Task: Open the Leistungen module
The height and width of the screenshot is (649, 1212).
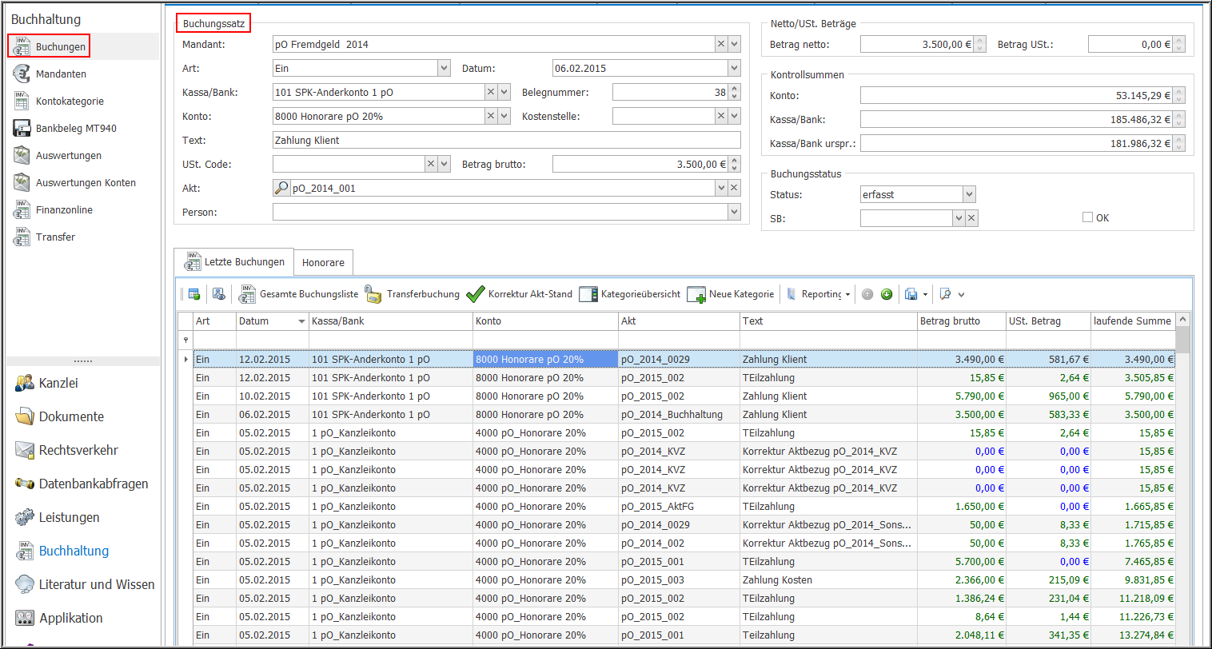Action: [x=69, y=518]
